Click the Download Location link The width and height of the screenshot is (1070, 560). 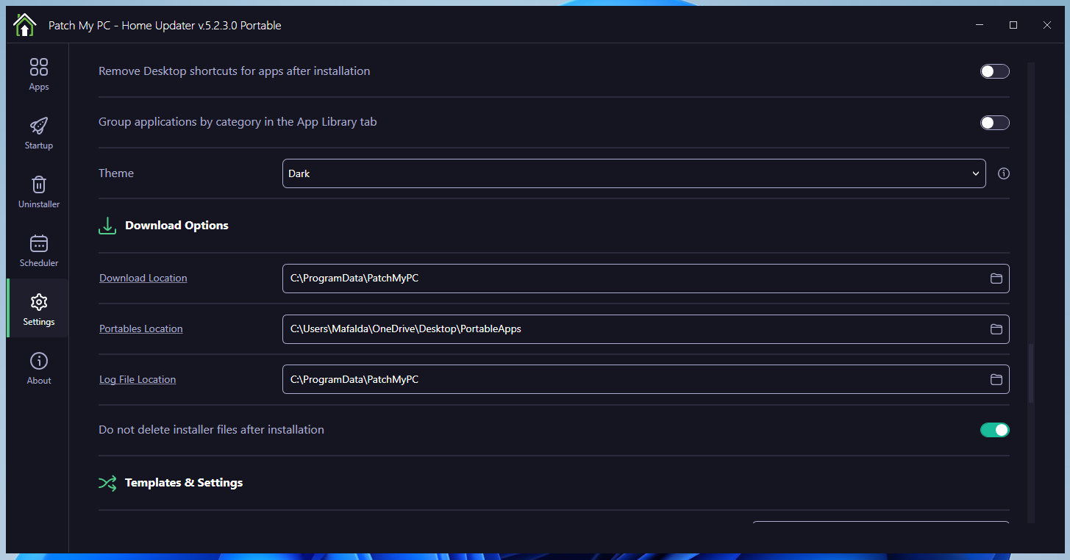coord(143,278)
